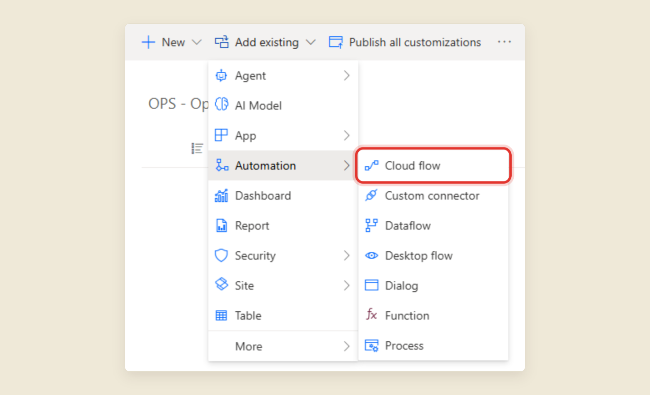Click the Cloud flow icon
The width and height of the screenshot is (650, 395).
[372, 165]
